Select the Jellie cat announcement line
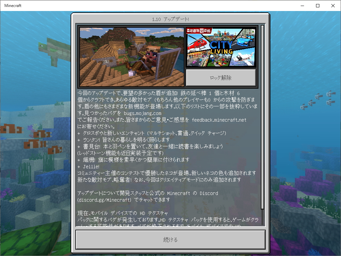The width and height of the screenshot is (341, 256). coord(90,166)
